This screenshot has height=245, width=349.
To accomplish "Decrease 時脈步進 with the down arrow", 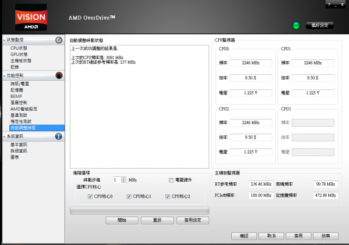I will coord(124,181).
